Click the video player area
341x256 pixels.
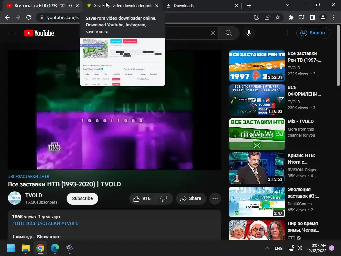click(x=115, y=110)
